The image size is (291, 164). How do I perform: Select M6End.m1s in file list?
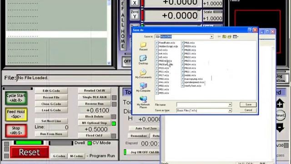click(x=164, y=61)
